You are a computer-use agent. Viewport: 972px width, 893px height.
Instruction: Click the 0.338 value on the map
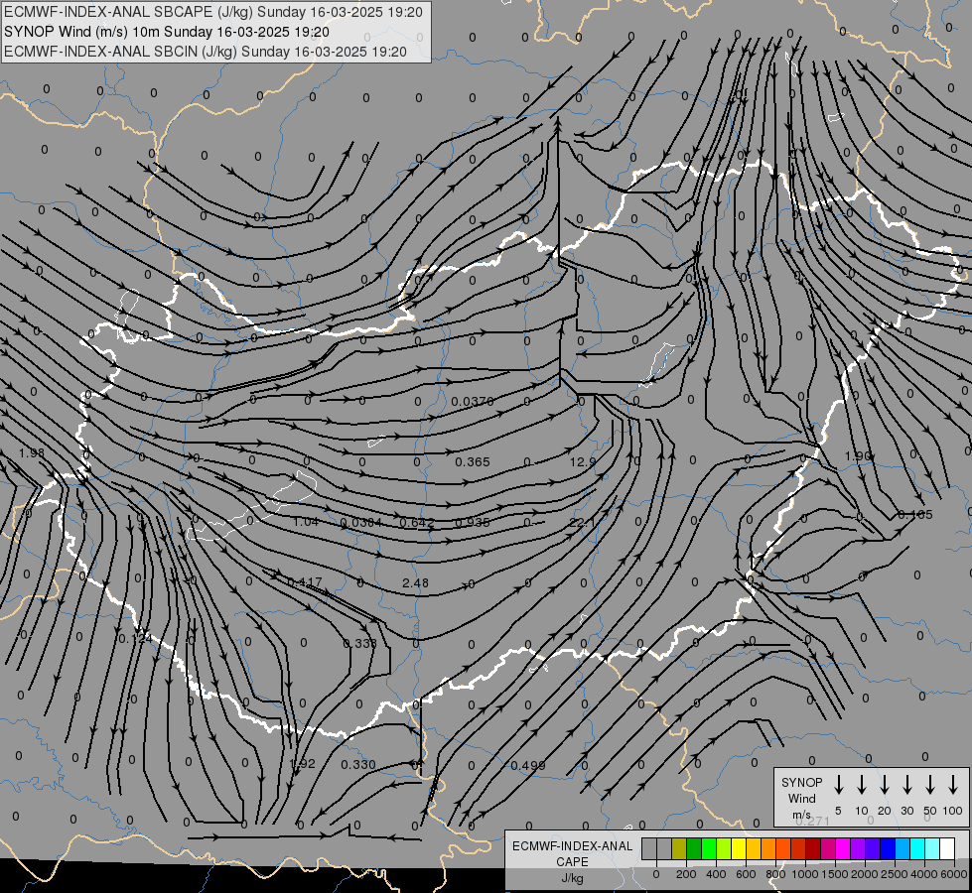[359, 643]
